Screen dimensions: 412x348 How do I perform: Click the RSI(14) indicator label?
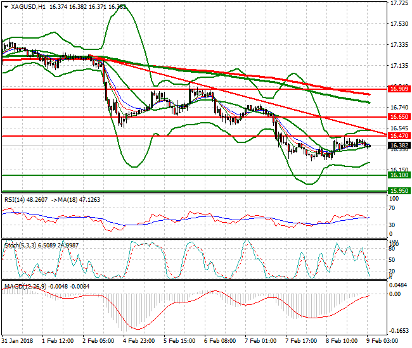click(16, 199)
